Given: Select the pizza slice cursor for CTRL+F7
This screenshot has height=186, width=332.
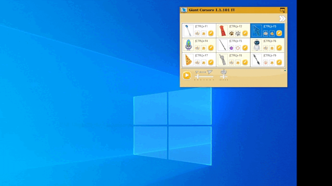Looking at the screenshot, I should tap(188, 59).
